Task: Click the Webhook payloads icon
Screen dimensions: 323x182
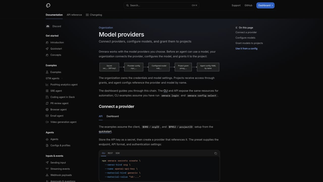Action: [47, 175]
